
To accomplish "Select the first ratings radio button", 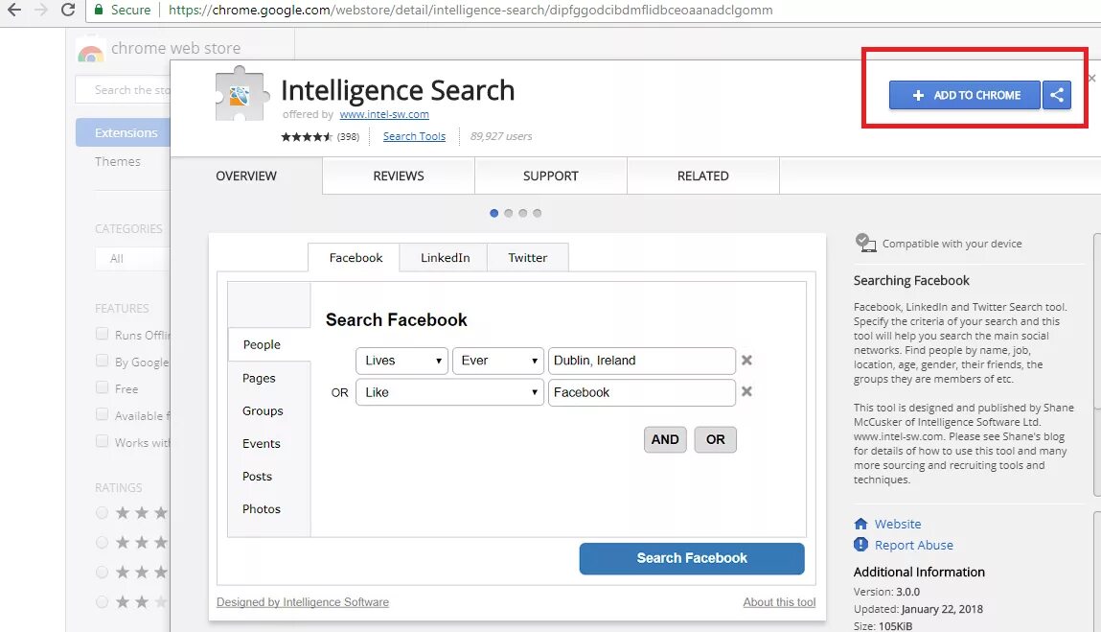I will (x=102, y=512).
